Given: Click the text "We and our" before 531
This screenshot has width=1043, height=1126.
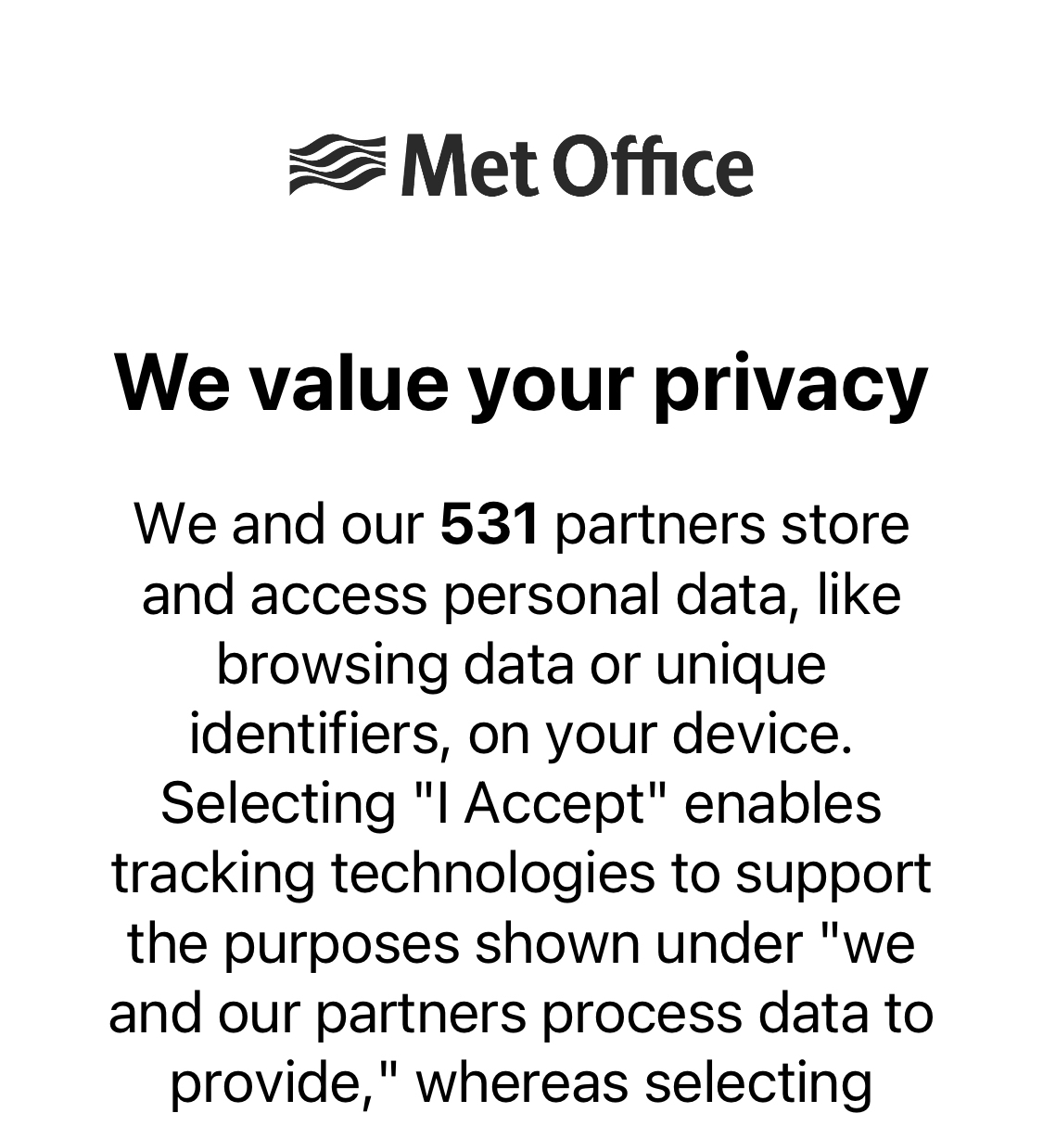Looking at the screenshot, I should point(278,525).
